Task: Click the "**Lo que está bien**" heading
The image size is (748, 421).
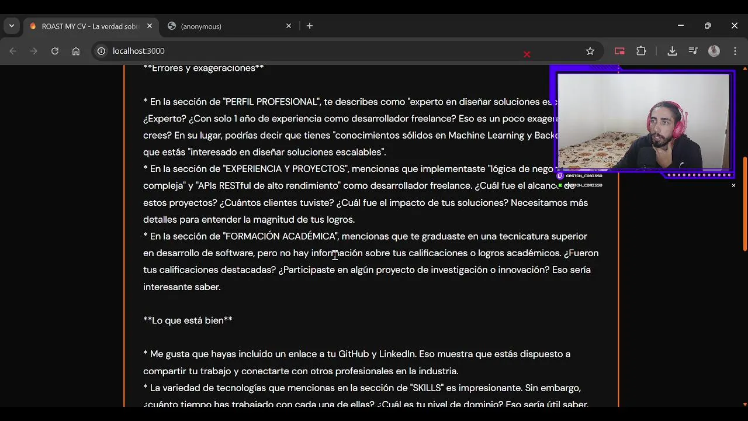Action: pyautogui.click(x=188, y=320)
